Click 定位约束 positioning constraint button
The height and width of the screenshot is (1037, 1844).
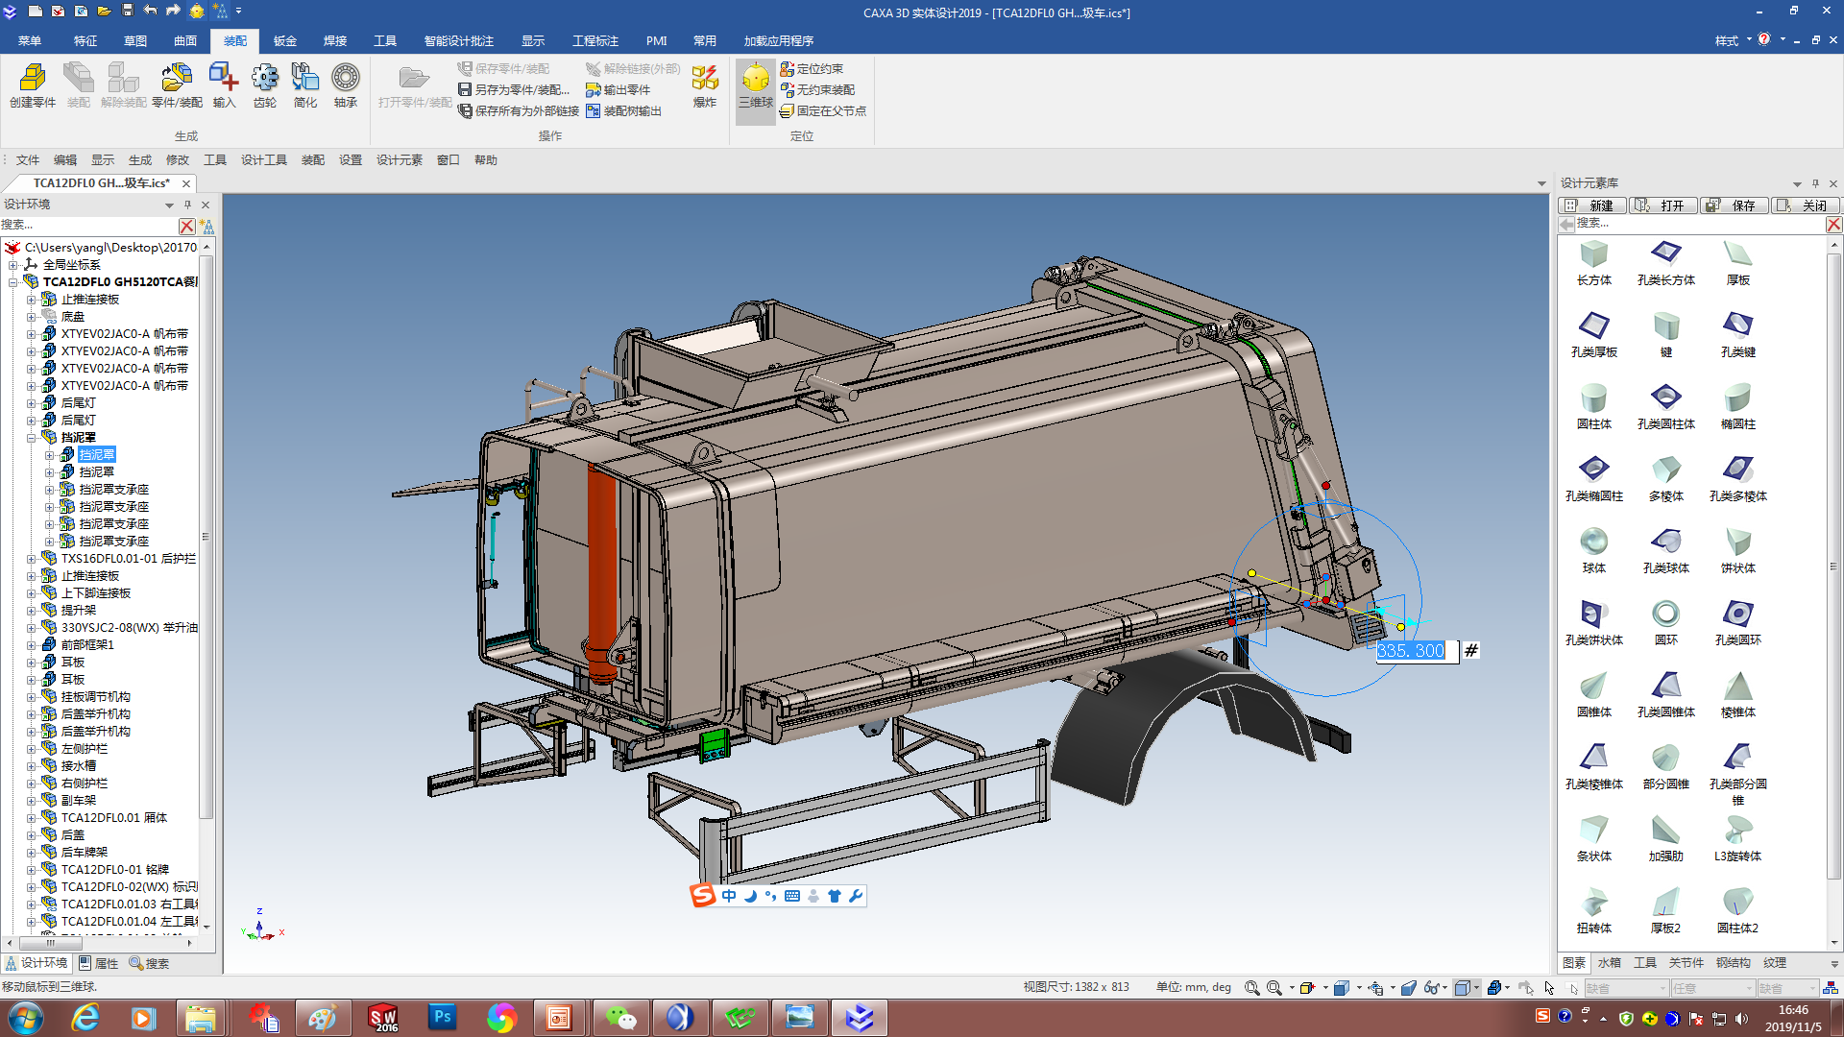[x=812, y=69]
